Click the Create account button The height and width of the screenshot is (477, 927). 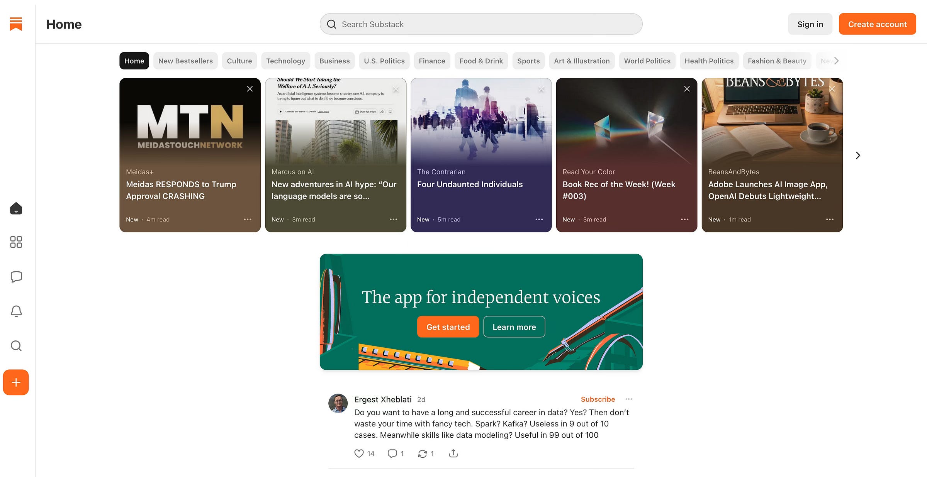[x=877, y=24]
